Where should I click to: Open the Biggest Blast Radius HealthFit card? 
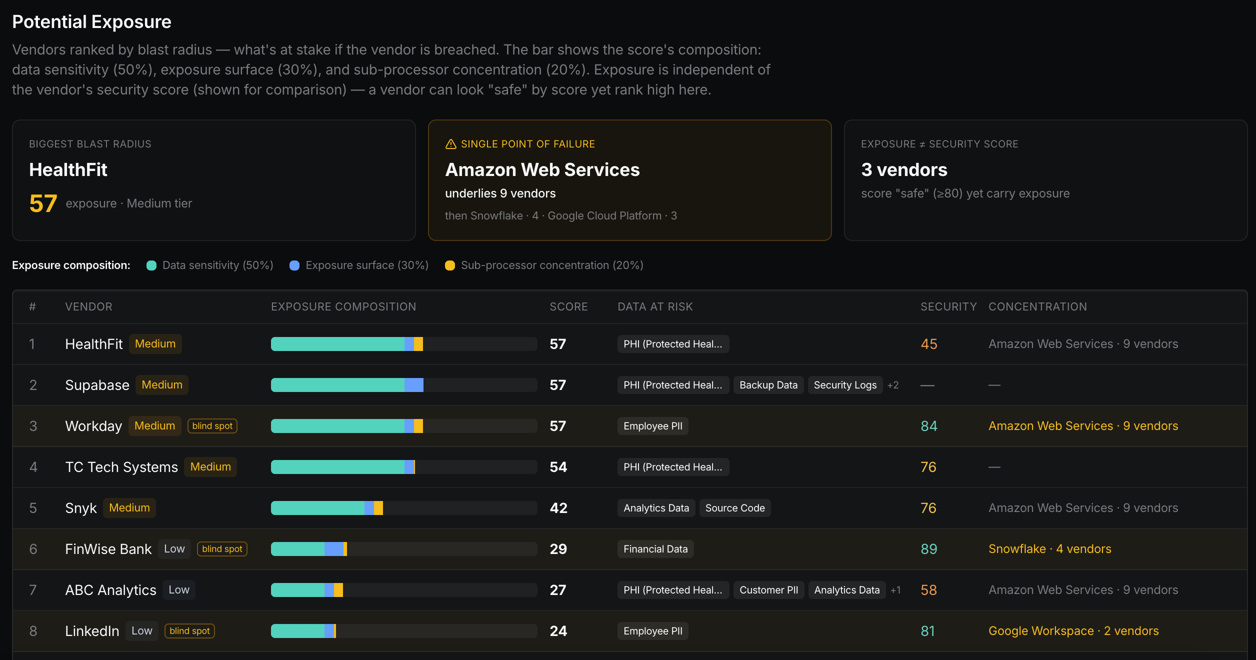[x=214, y=180]
